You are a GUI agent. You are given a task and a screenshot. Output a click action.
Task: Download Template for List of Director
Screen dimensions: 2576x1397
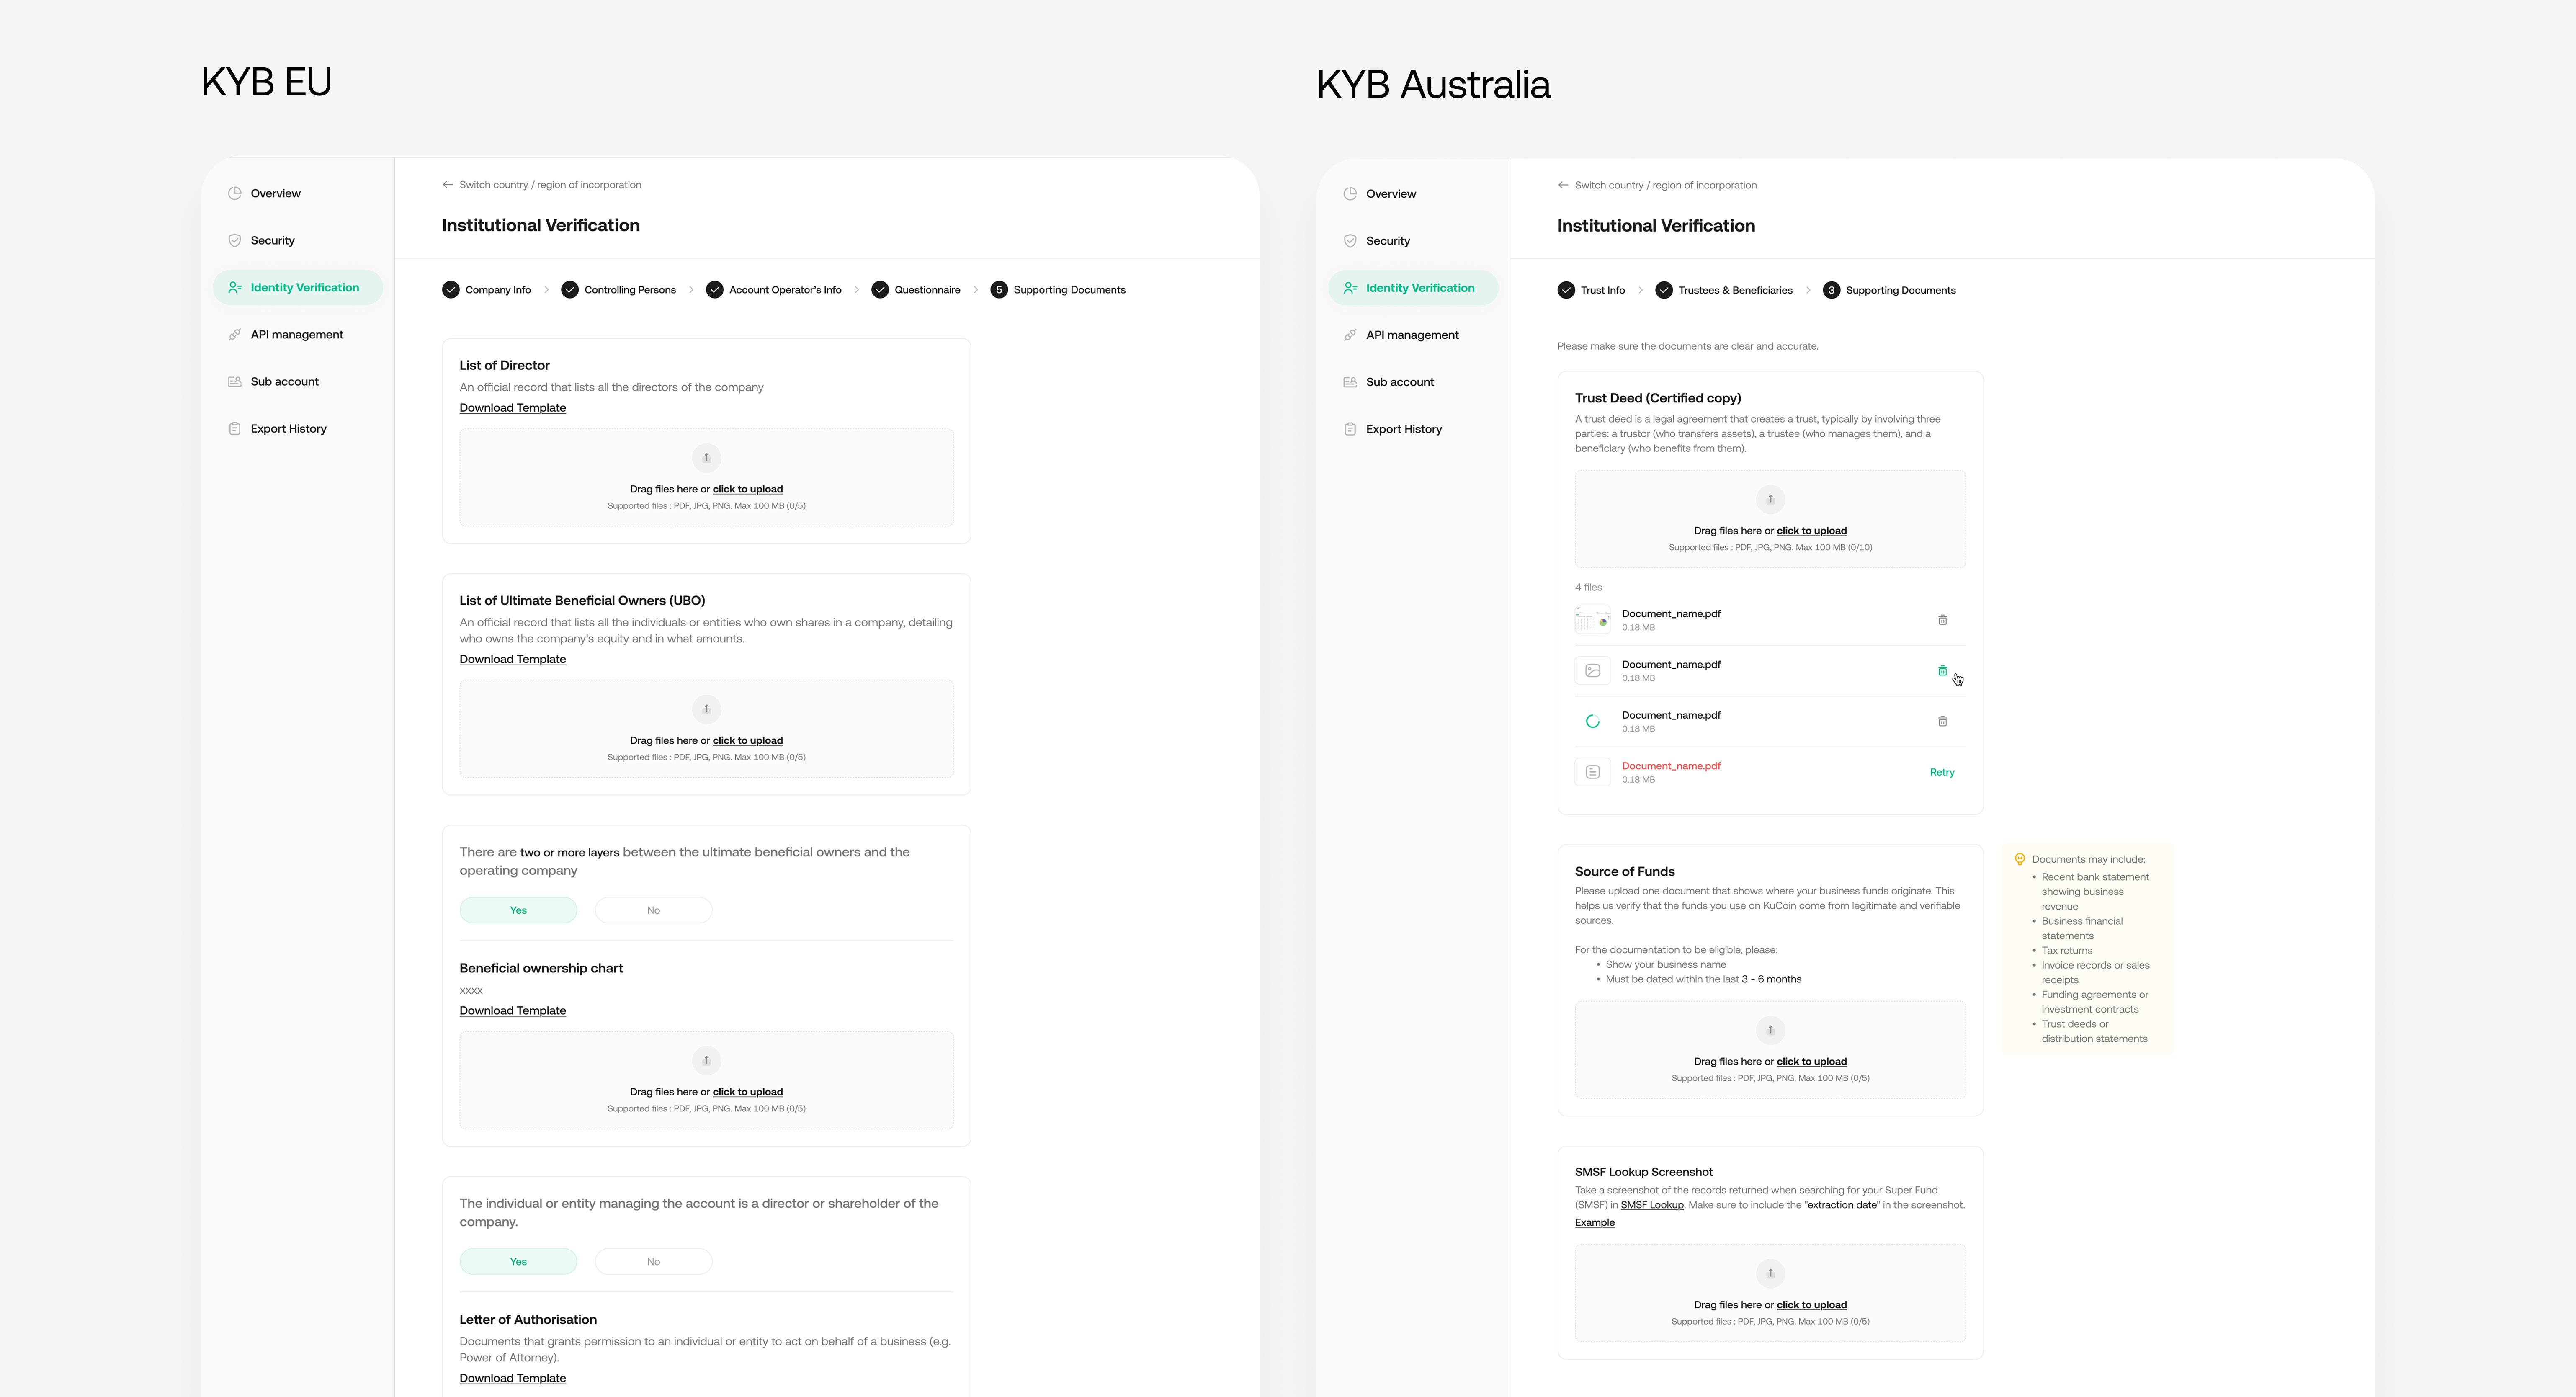click(512, 408)
